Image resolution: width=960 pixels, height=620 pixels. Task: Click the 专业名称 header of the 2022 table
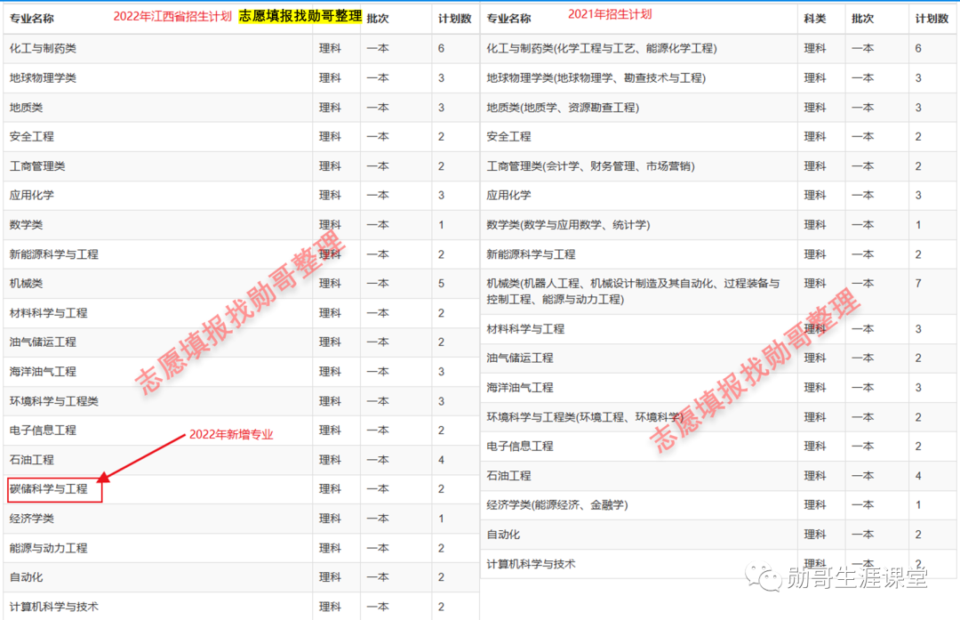click(32, 19)
